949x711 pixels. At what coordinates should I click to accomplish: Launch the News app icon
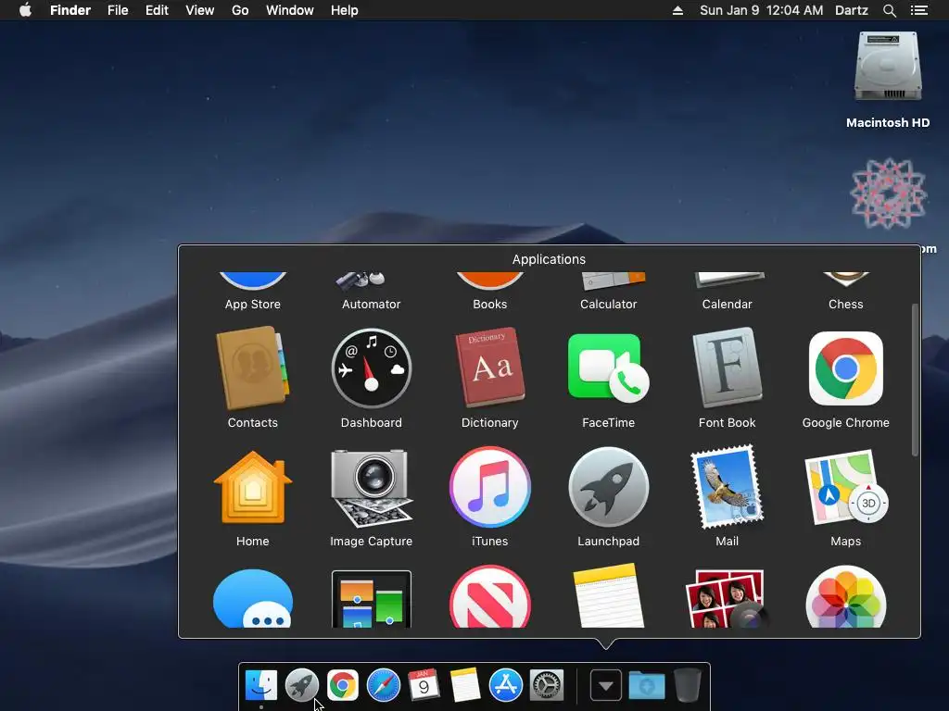(x=489, y=597)
